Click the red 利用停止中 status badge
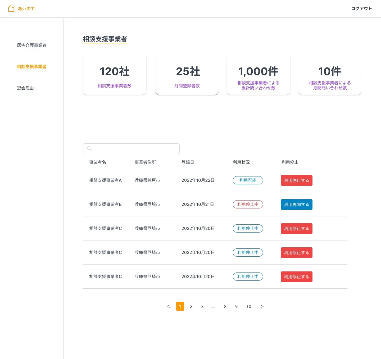The height and width of the screenshot is (359, 381). click(x=248, y=205)
